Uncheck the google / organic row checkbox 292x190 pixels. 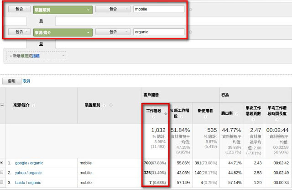[x=3, y=163]
